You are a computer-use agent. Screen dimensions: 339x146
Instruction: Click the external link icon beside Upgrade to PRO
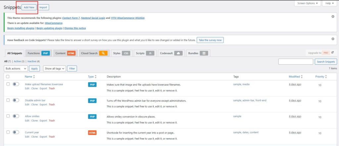pos(332,53)
